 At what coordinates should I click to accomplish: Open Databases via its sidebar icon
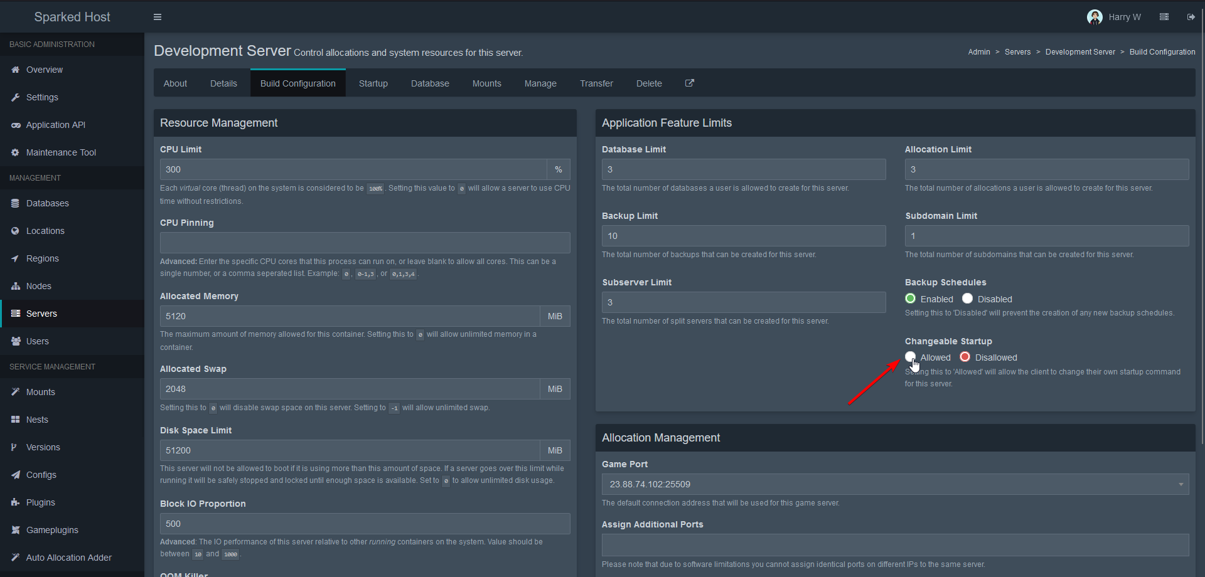coord(14,203)
